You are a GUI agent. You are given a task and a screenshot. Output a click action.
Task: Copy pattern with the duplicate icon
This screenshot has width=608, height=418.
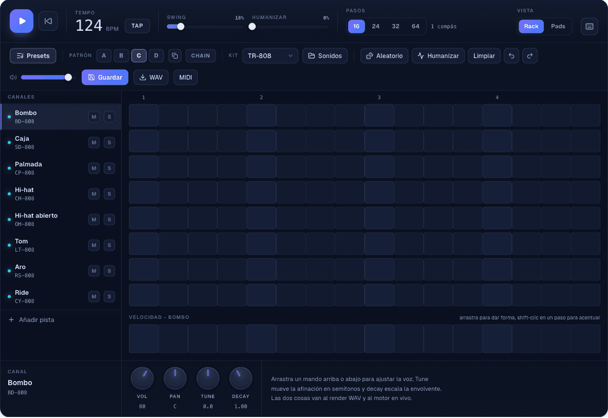click(175, 56)
